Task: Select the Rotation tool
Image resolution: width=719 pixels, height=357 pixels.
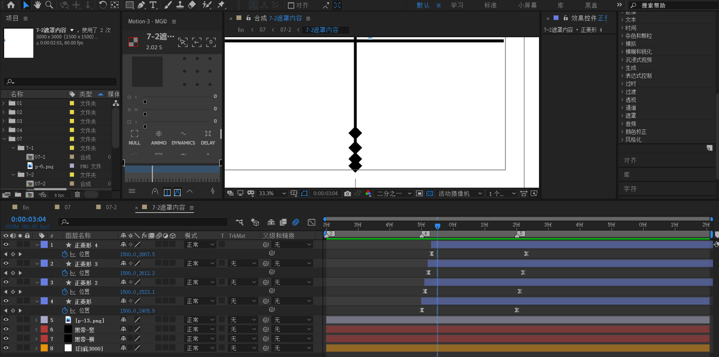Action: [103, 5]
